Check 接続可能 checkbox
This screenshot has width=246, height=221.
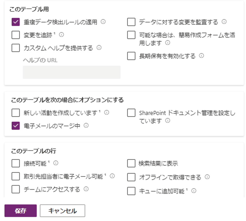pyautogui.click(x=16, y=163)
